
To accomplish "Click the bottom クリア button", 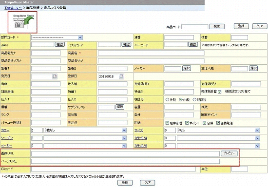I will (147, 183).
